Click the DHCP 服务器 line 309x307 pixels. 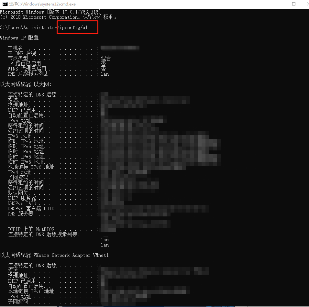pyautogui.click(x=53, y=198)
